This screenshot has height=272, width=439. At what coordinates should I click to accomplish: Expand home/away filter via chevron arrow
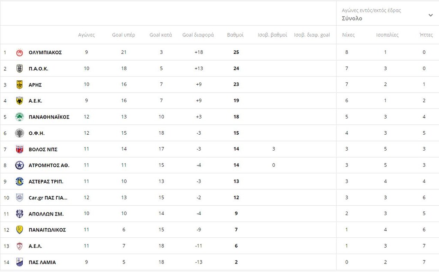tap(430, 15)
